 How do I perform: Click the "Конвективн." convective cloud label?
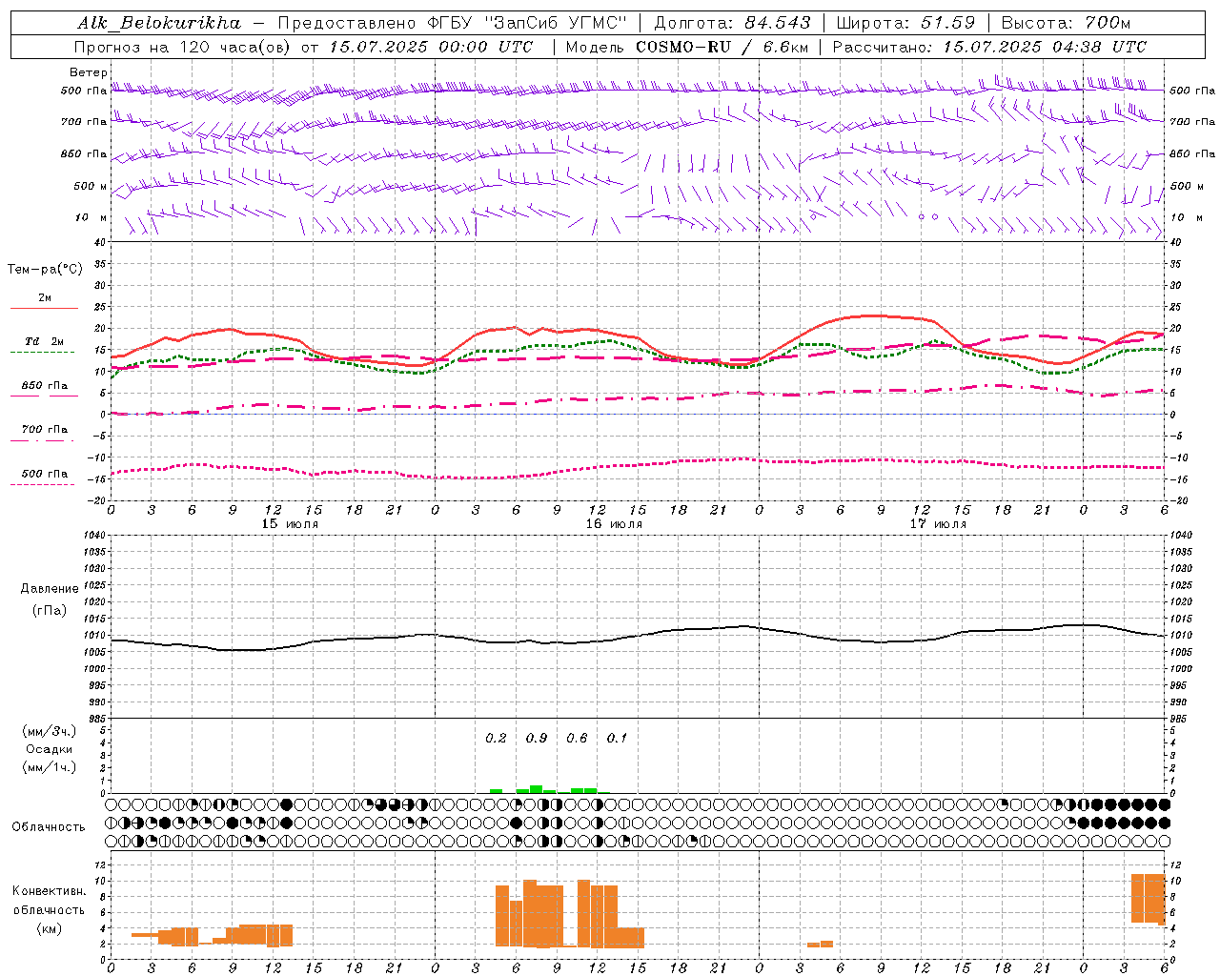pyautogui.click(x=49, y=891)
